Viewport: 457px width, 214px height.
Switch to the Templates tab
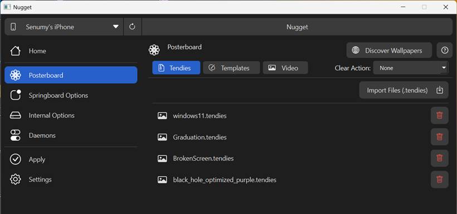pos(231,68)
